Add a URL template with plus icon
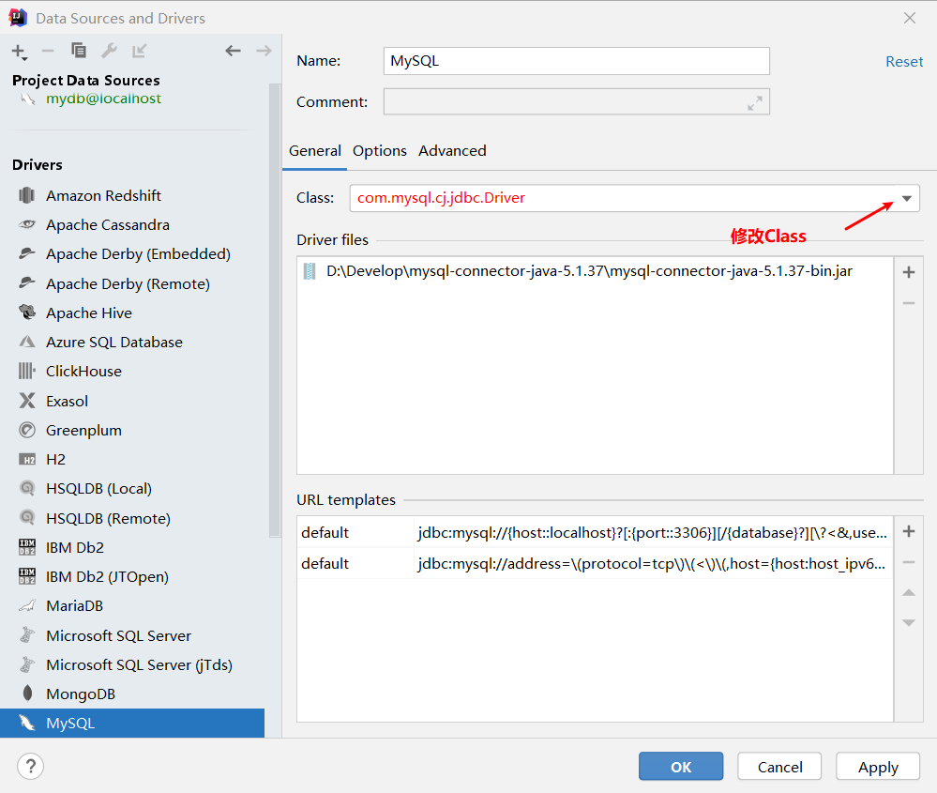This screenshot has width=937, height=793. click(908, 531)
